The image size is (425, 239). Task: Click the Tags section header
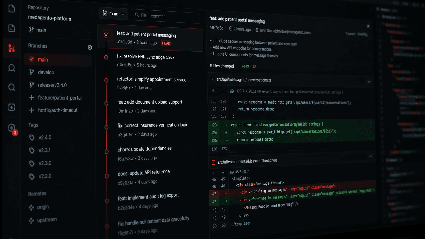point(33,125)
